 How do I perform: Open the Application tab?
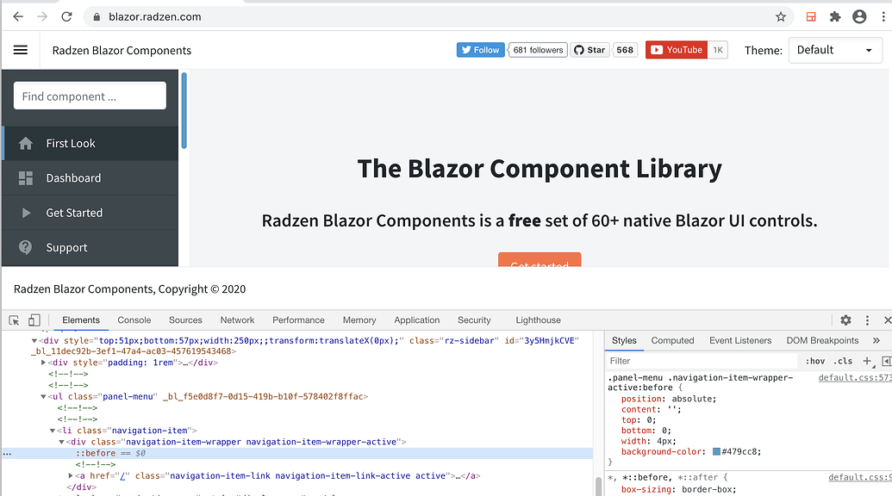click(x=417, y=319)
